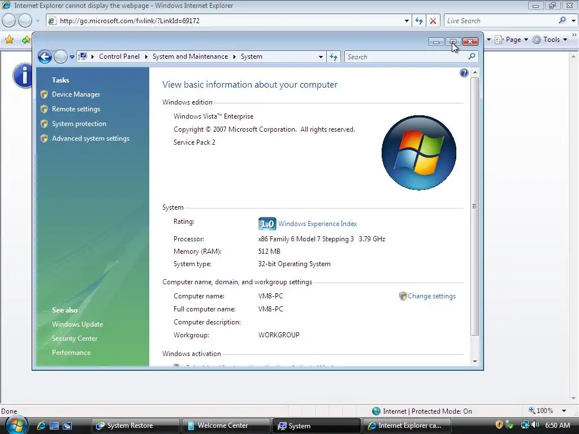
Task: Click shield icon next to Change settings
Action: [403, 296]
